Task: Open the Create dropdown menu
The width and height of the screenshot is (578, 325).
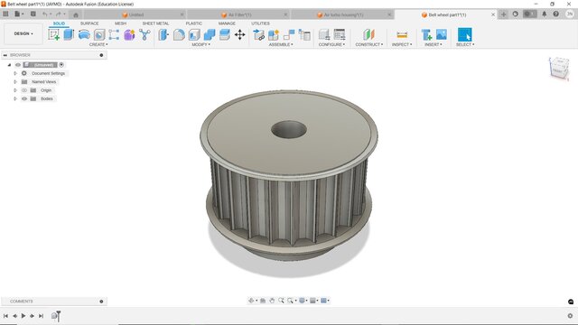Action: [98, 44]
